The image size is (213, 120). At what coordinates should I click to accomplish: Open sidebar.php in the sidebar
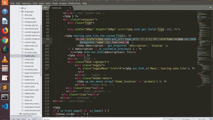(30, 93)
